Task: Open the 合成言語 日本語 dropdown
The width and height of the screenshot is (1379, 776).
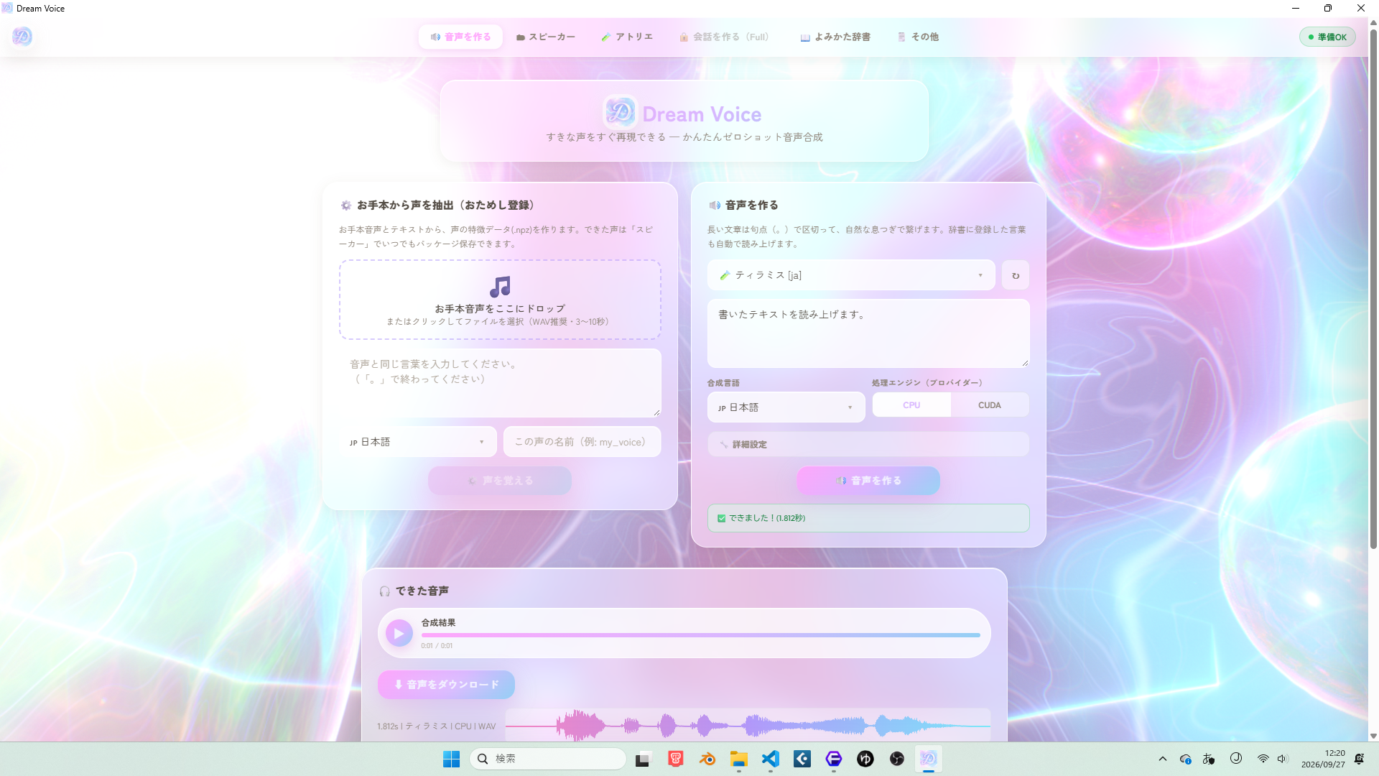Action: tap(786, 407)
